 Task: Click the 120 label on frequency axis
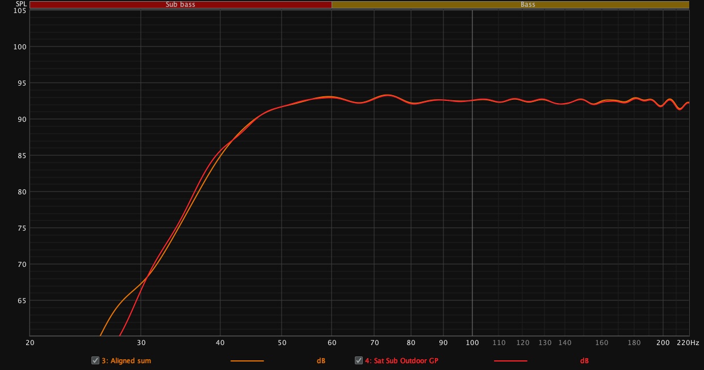pos(523,343)
